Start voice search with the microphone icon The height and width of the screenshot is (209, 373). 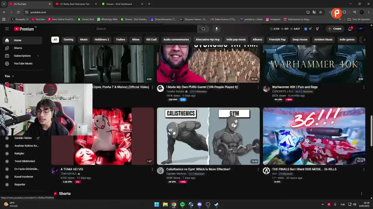pyautogui.click(x=216, y=29)
